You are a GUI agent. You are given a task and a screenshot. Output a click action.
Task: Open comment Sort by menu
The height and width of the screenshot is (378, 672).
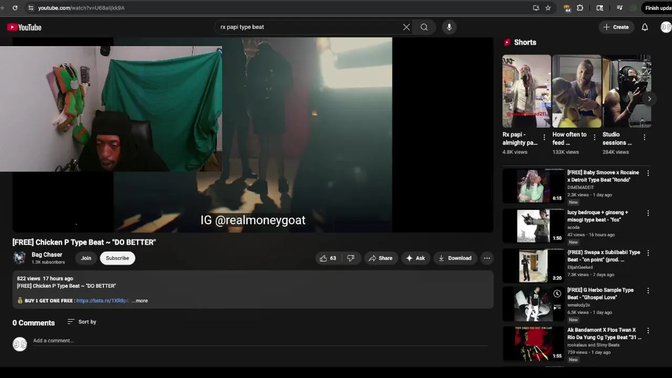82,322
